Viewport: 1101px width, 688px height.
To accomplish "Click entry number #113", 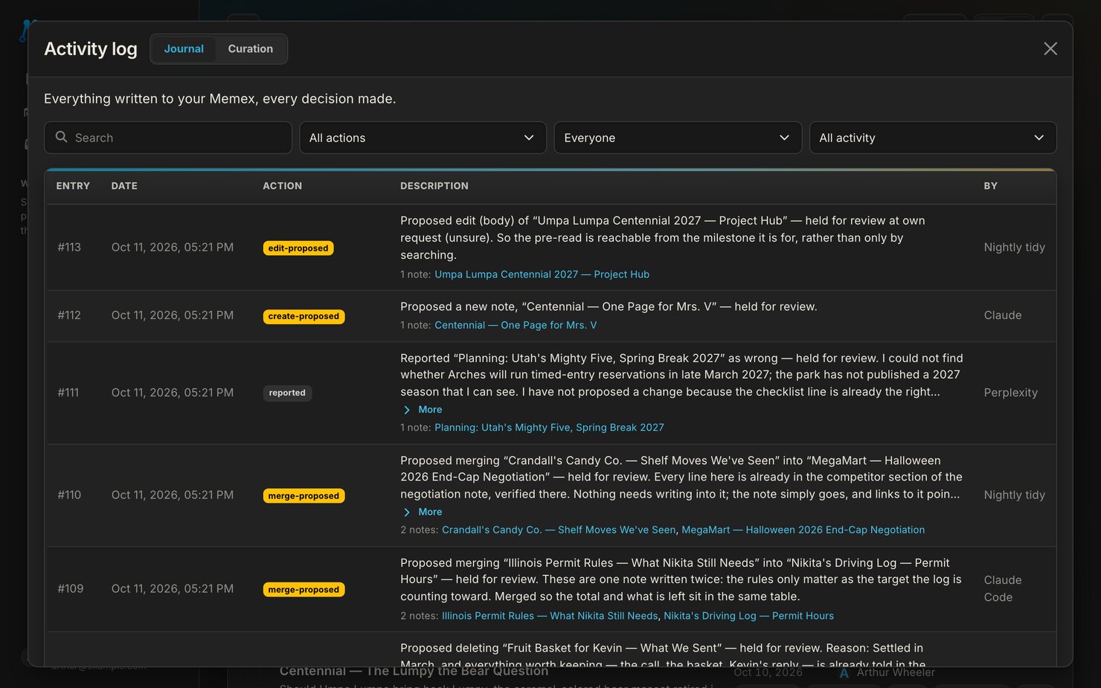I will pos(69,248).
